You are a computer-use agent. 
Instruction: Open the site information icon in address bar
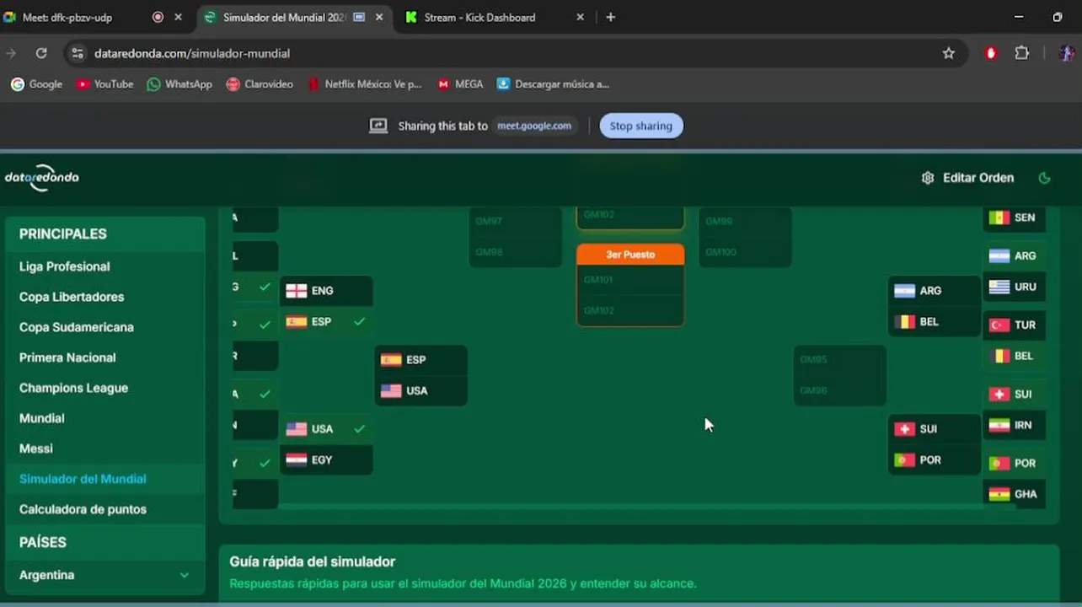coord(78,53)
